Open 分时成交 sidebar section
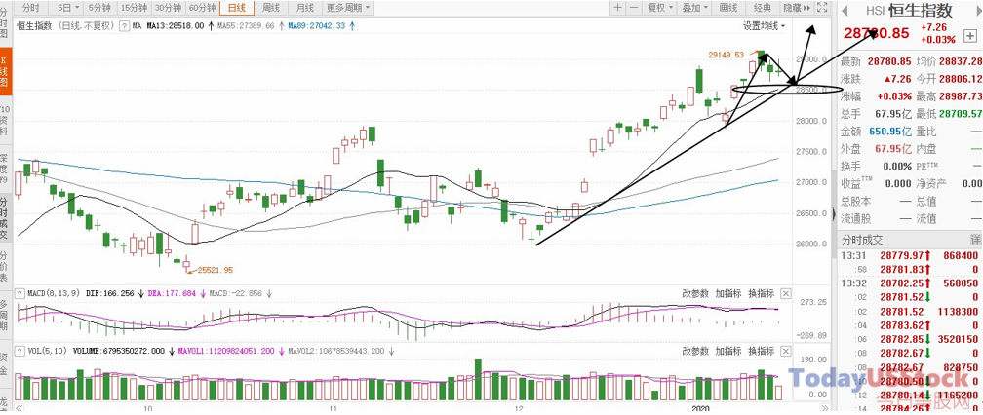 pyautogui.click(x=5, y=219)
